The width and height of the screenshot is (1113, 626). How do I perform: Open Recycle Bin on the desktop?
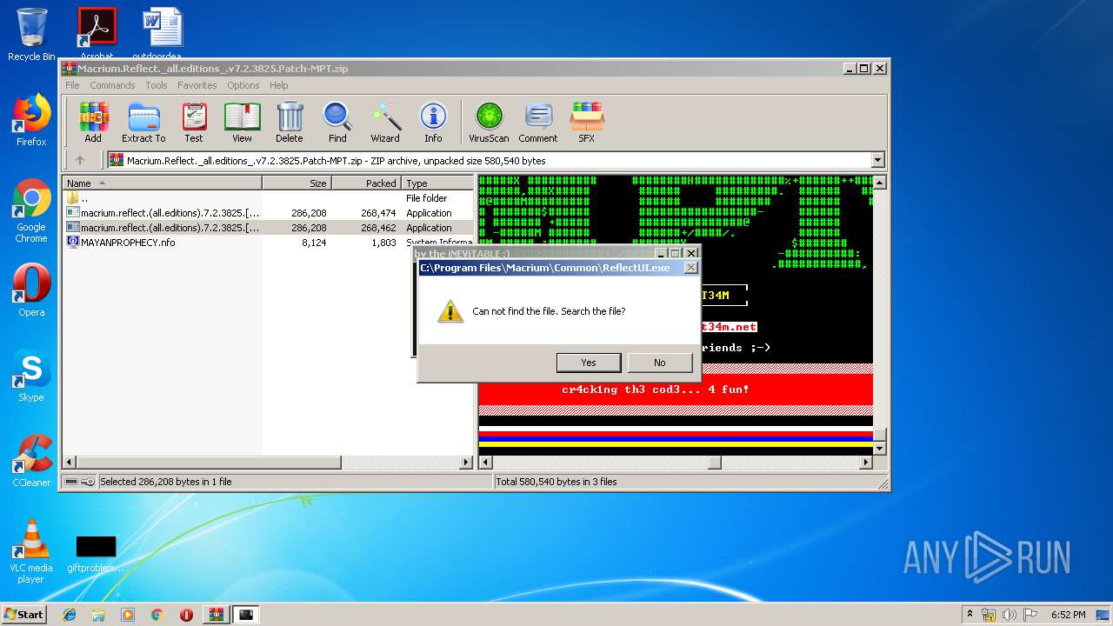coord(31,35)
